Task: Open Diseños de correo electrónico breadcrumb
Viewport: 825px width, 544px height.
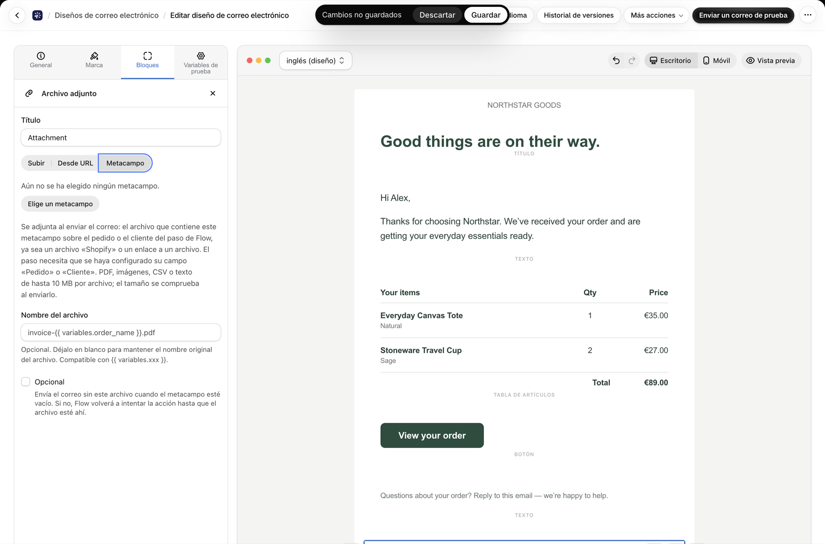Action: [x=107, y=15]
